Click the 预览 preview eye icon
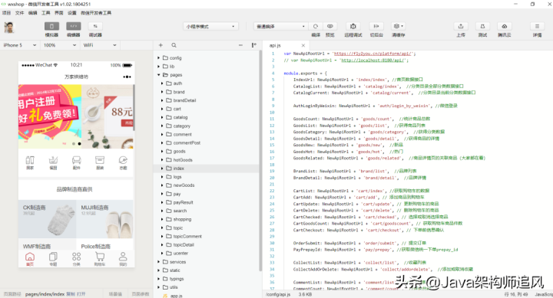 pyautogui.click(x=329, y=26)
